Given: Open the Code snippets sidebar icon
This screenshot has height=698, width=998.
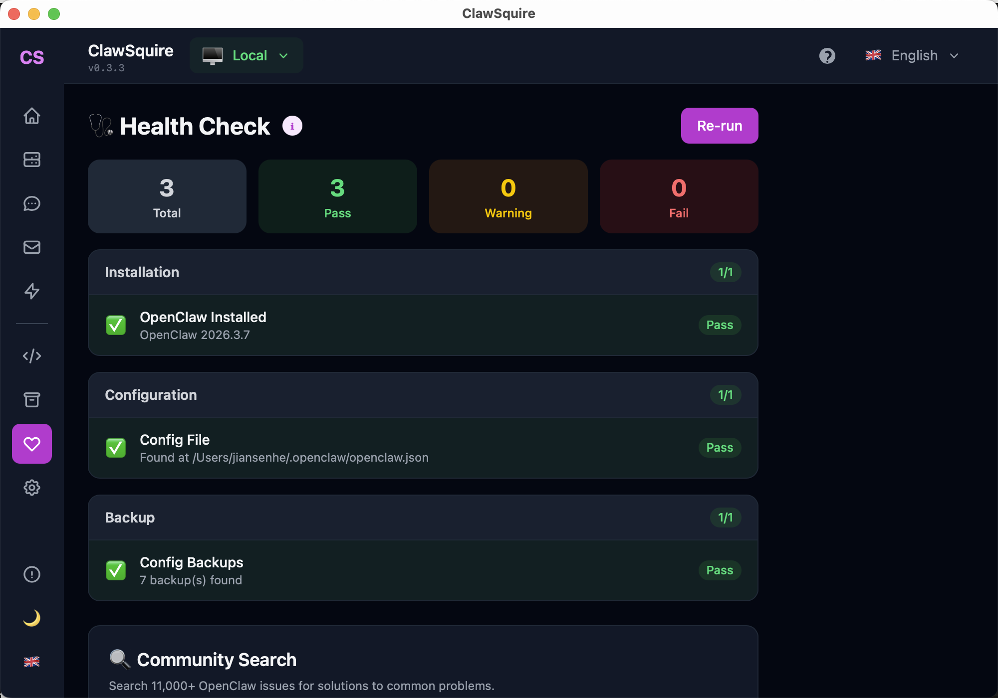Looking at the screenshot, I should coord(32,356).
